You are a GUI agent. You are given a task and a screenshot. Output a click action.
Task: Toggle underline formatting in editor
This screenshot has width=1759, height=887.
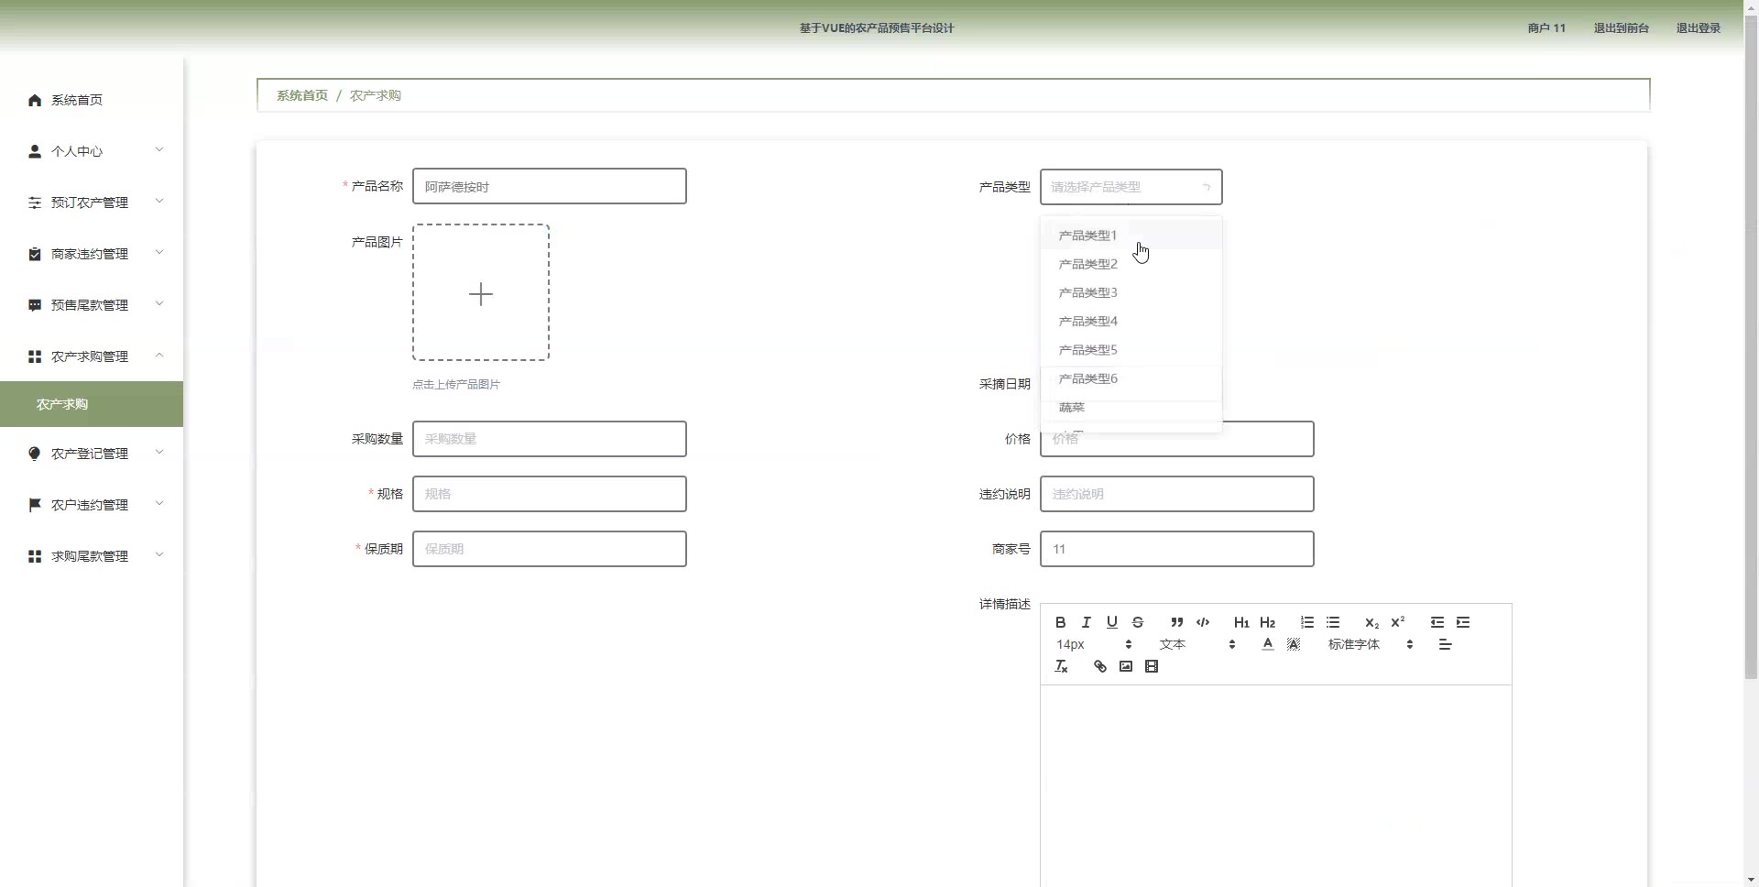click(x=1111, y=622)
